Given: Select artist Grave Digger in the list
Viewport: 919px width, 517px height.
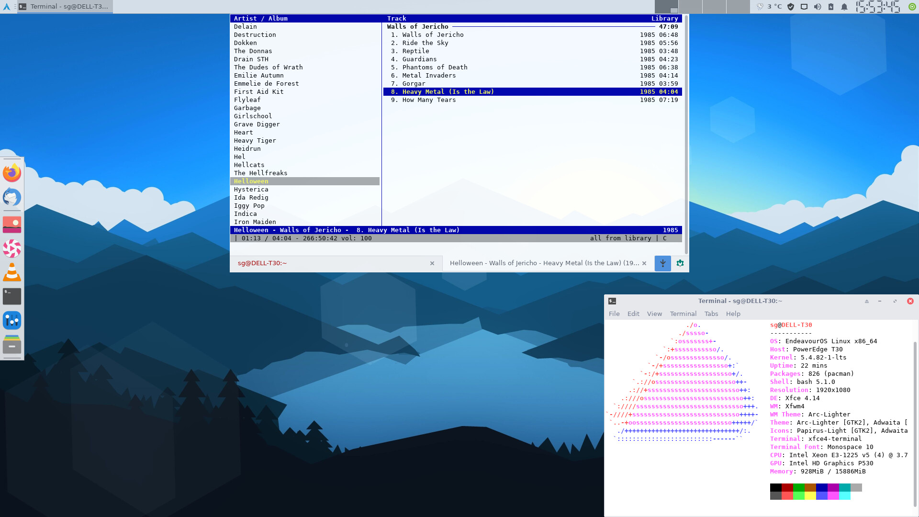Looking at the screenshot, I should [x=305, y=124].
